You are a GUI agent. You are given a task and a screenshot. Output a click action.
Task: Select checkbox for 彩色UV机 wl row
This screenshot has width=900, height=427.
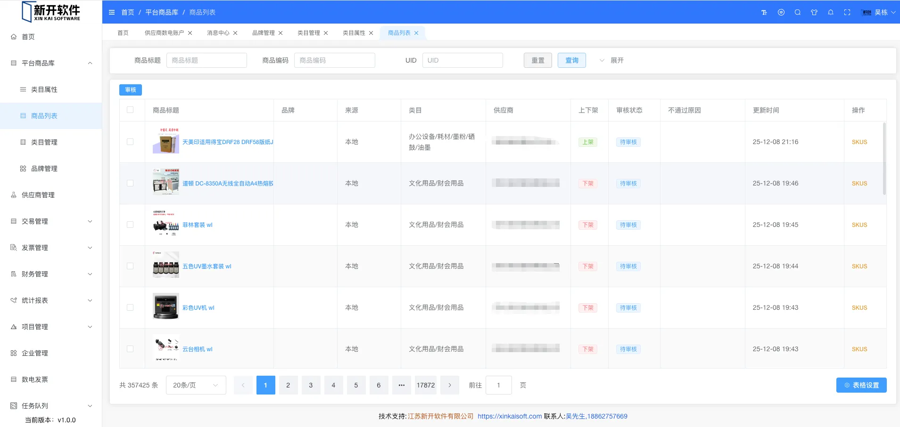click(x=130, y=307)
